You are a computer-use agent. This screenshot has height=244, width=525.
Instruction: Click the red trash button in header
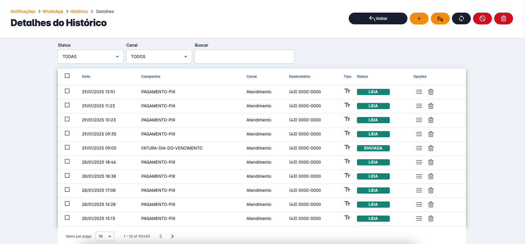tap(503, 18)
